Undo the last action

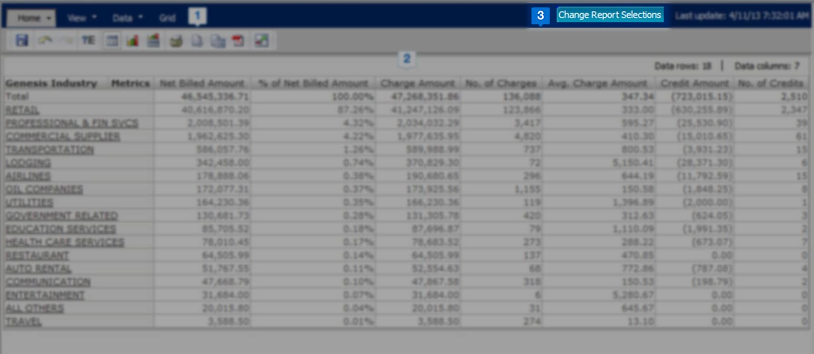coord(45,40)
